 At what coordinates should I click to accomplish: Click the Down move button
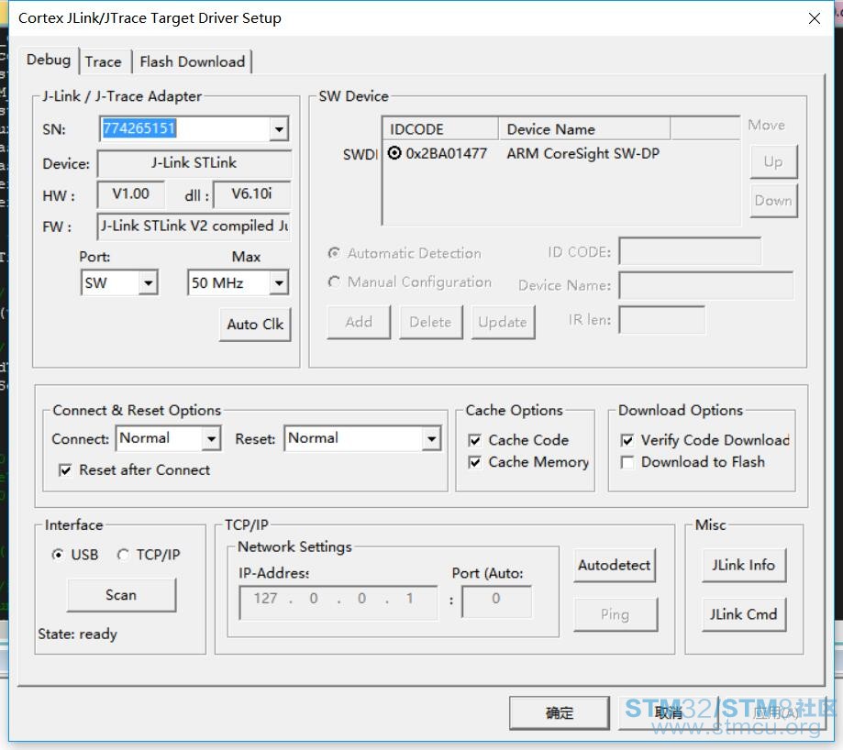773,201
